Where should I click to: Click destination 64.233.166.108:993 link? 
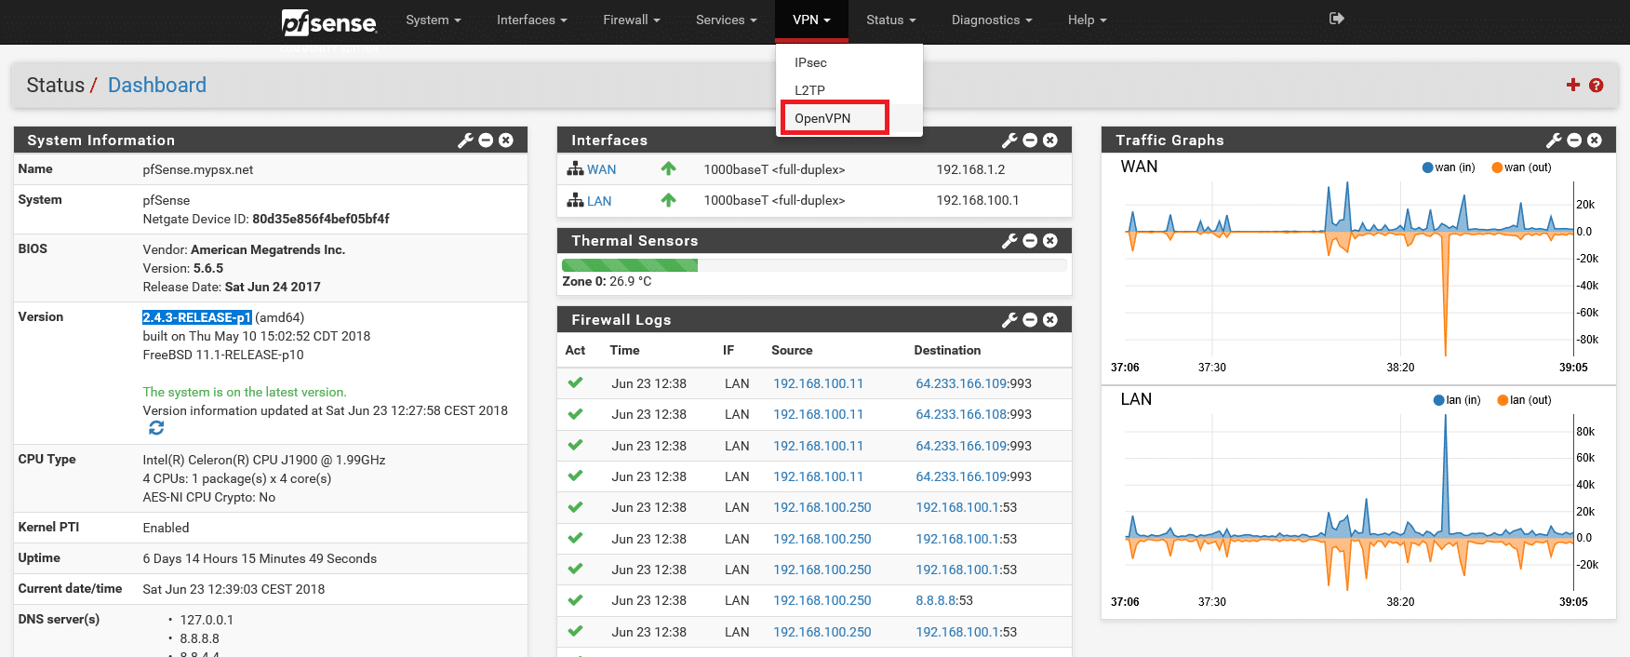(x=973, y=415)
